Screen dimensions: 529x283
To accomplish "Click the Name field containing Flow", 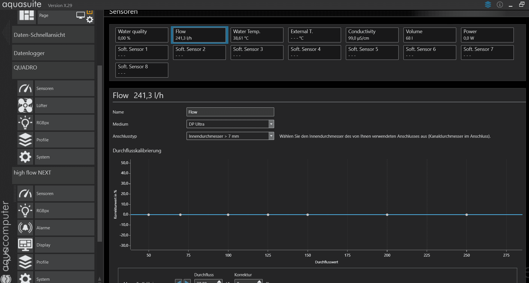I will coord(230,112).
